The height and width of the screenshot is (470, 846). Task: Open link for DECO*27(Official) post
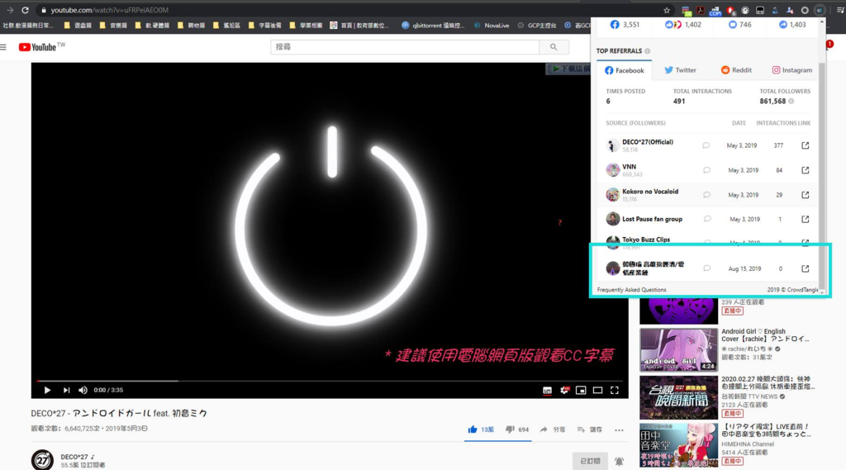point(805,145)
